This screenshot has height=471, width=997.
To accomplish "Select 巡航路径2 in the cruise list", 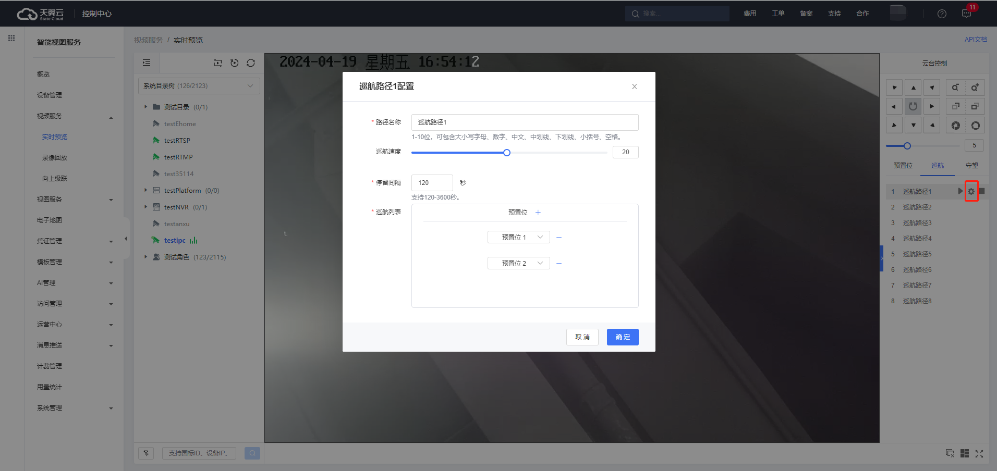I will 917,207.
